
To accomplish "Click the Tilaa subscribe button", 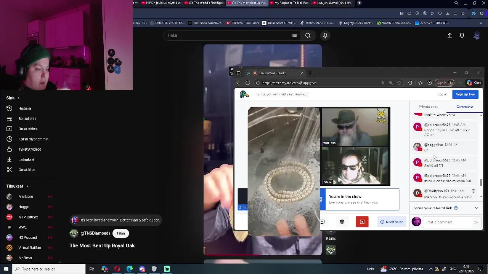I will coord(120,233).
